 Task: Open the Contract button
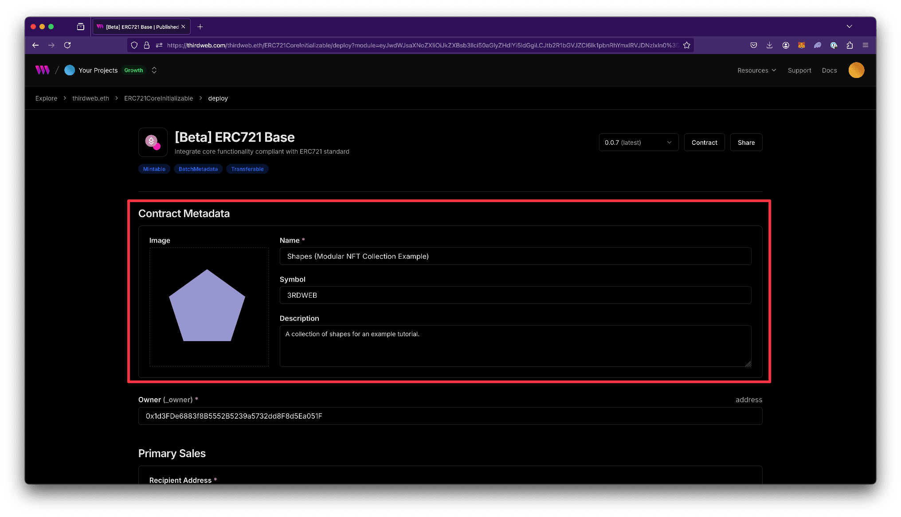tap(704, 142)
